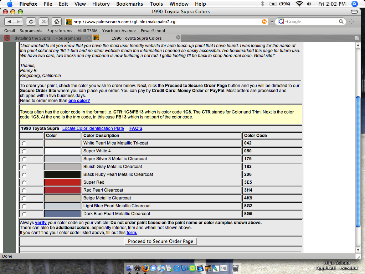Open the View menu
Image resolution: width=365 pixels, height=274 pixels.
80,4
